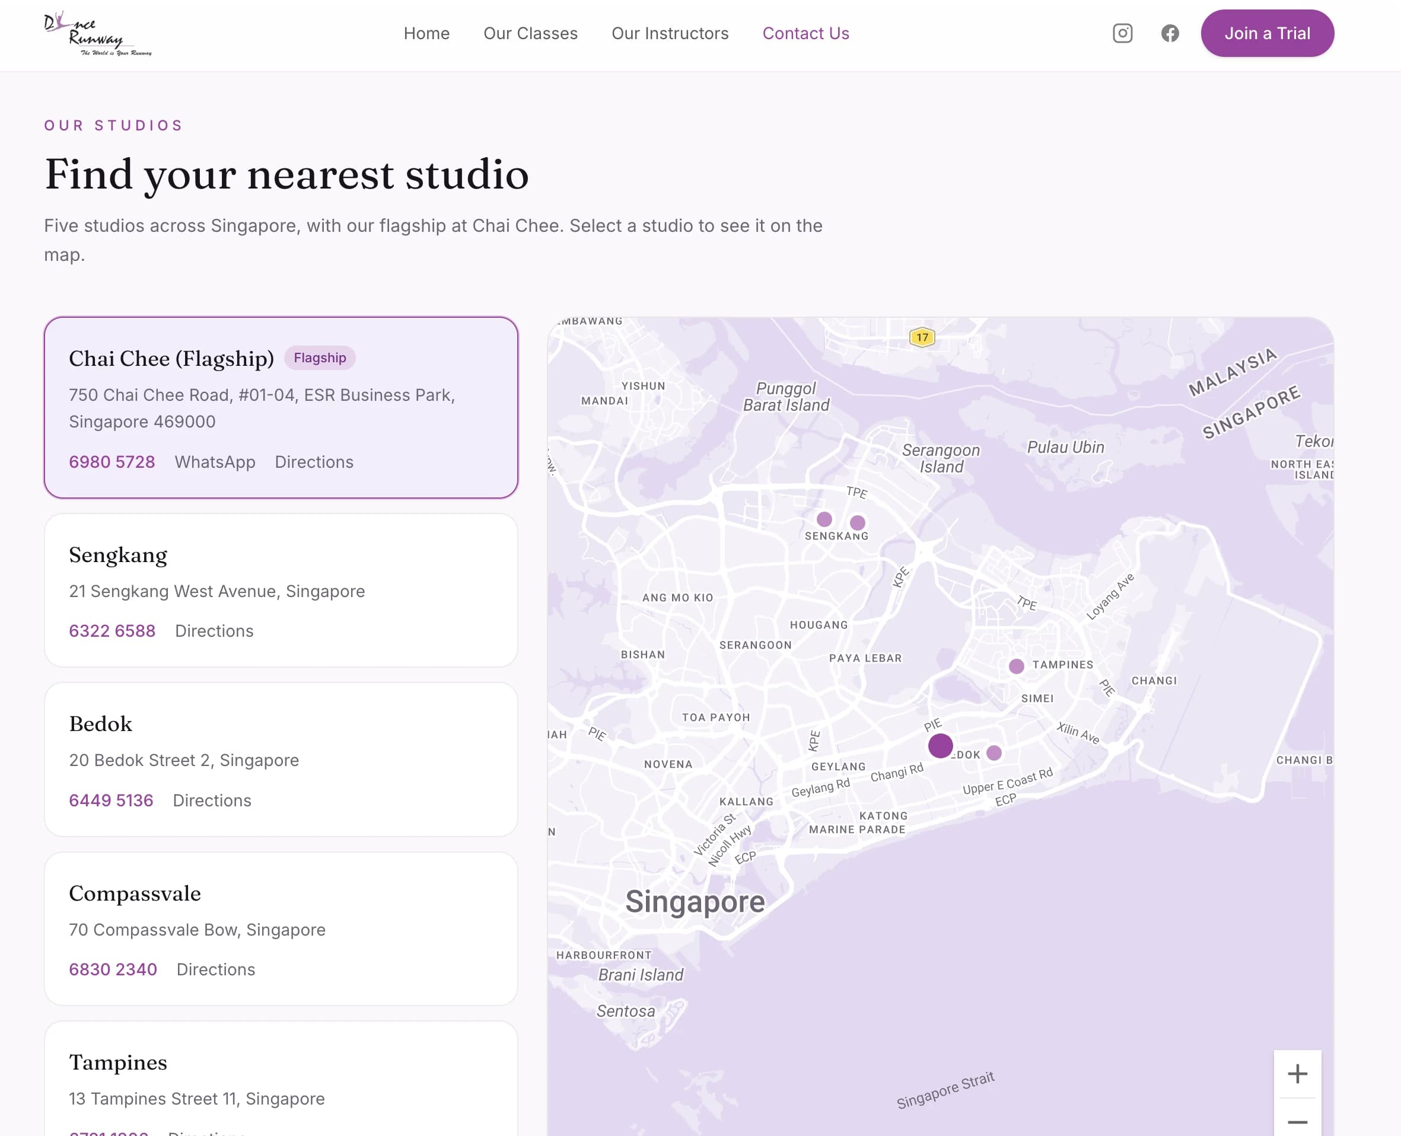Click the address 13 Tampines Street 11
1401x1136 pixels.
196,1099
